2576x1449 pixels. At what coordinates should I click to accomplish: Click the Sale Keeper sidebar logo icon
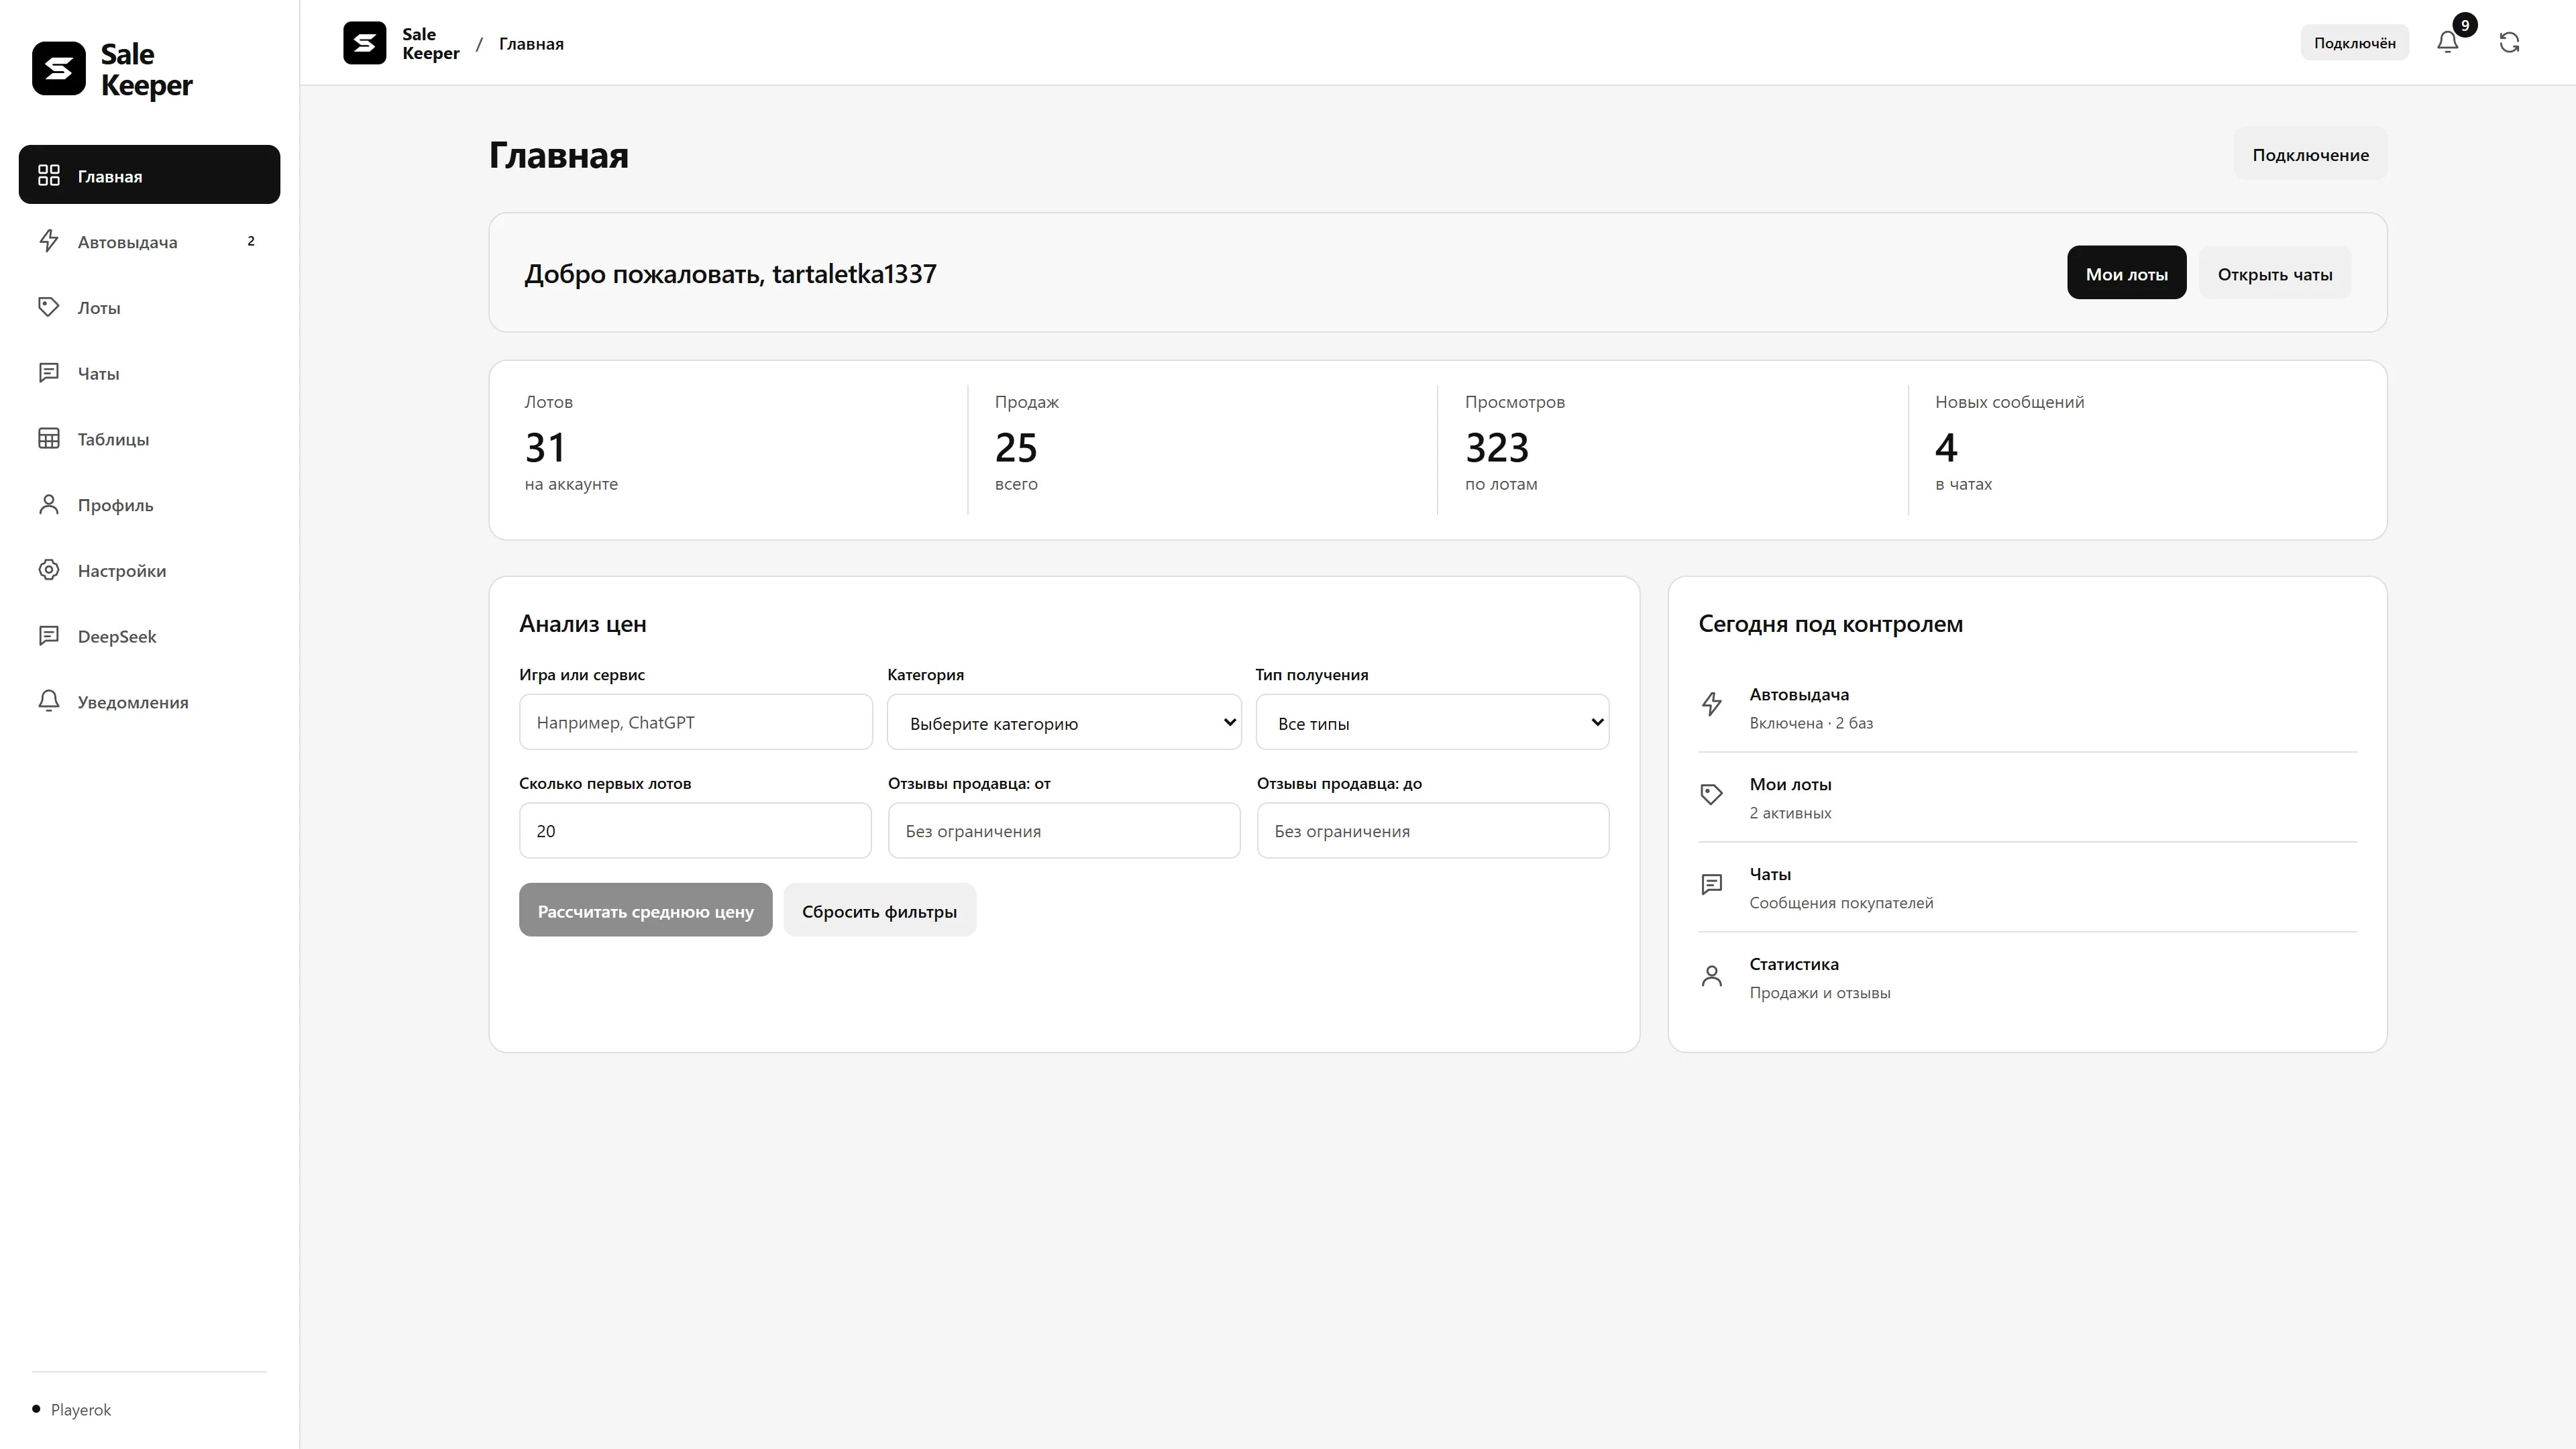(59, 69)
